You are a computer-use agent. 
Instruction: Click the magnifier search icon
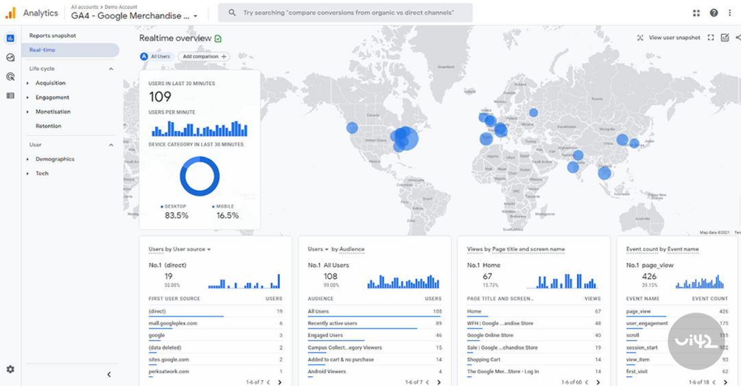tap(232, 13)
